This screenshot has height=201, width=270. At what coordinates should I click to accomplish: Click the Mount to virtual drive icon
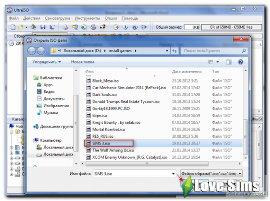click(x=93, y=27)
